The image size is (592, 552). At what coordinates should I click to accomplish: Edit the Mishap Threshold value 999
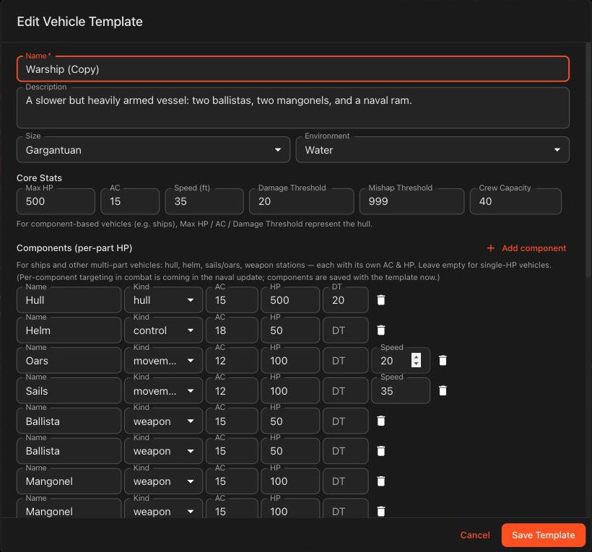[412, 201]
